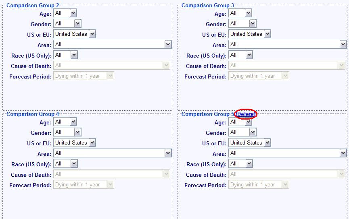Screen dimensions: 349x219
Task: Open Race dropdown in Comparison Group 5
Action: [240, 164]
